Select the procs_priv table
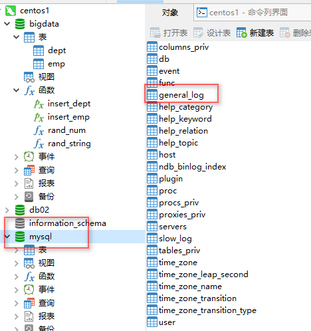This screenshot has height=331, width=311. 173,203
